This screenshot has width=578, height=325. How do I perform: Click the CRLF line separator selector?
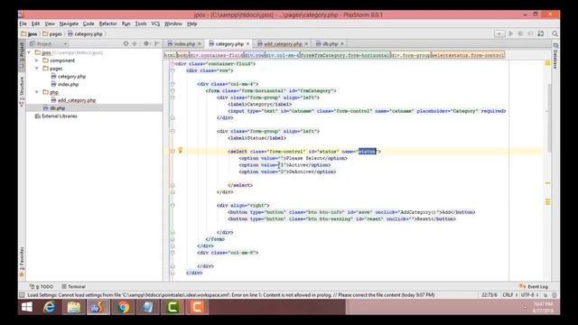509,295
